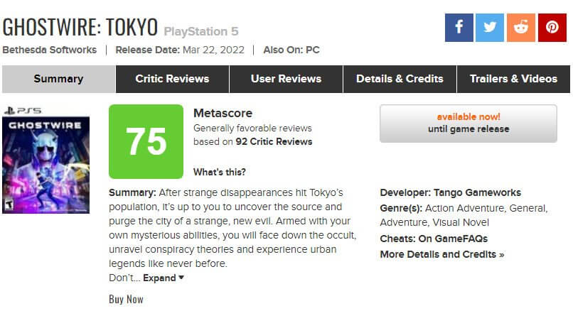Expand the full game summary
Screen dimensions: 573x311
[164, 278]
